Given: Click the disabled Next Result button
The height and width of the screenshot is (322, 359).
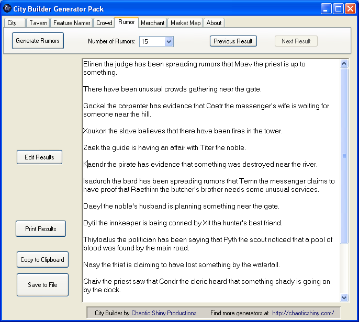Looking at the screenshot, I should click(296, 41).
